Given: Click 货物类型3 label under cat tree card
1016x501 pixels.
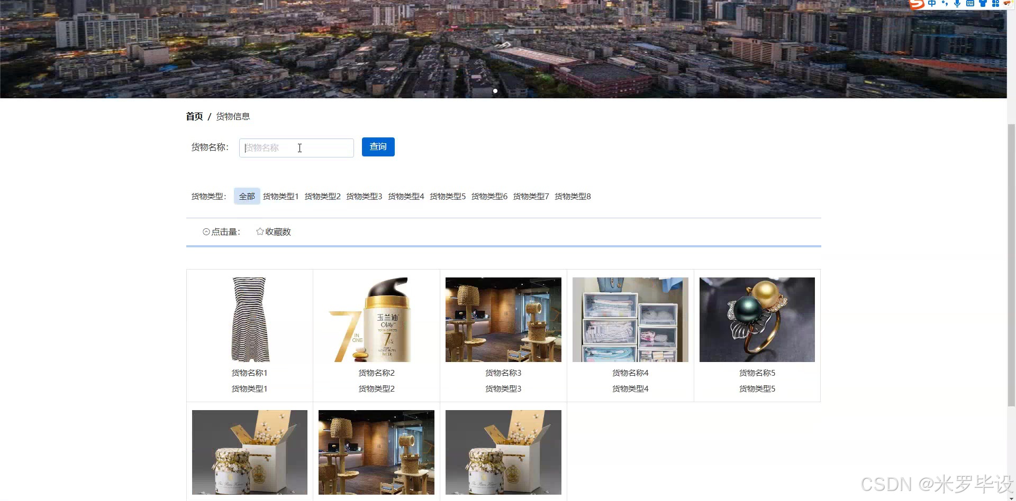Looking at the screenshot, I should [x=503, y=389].
